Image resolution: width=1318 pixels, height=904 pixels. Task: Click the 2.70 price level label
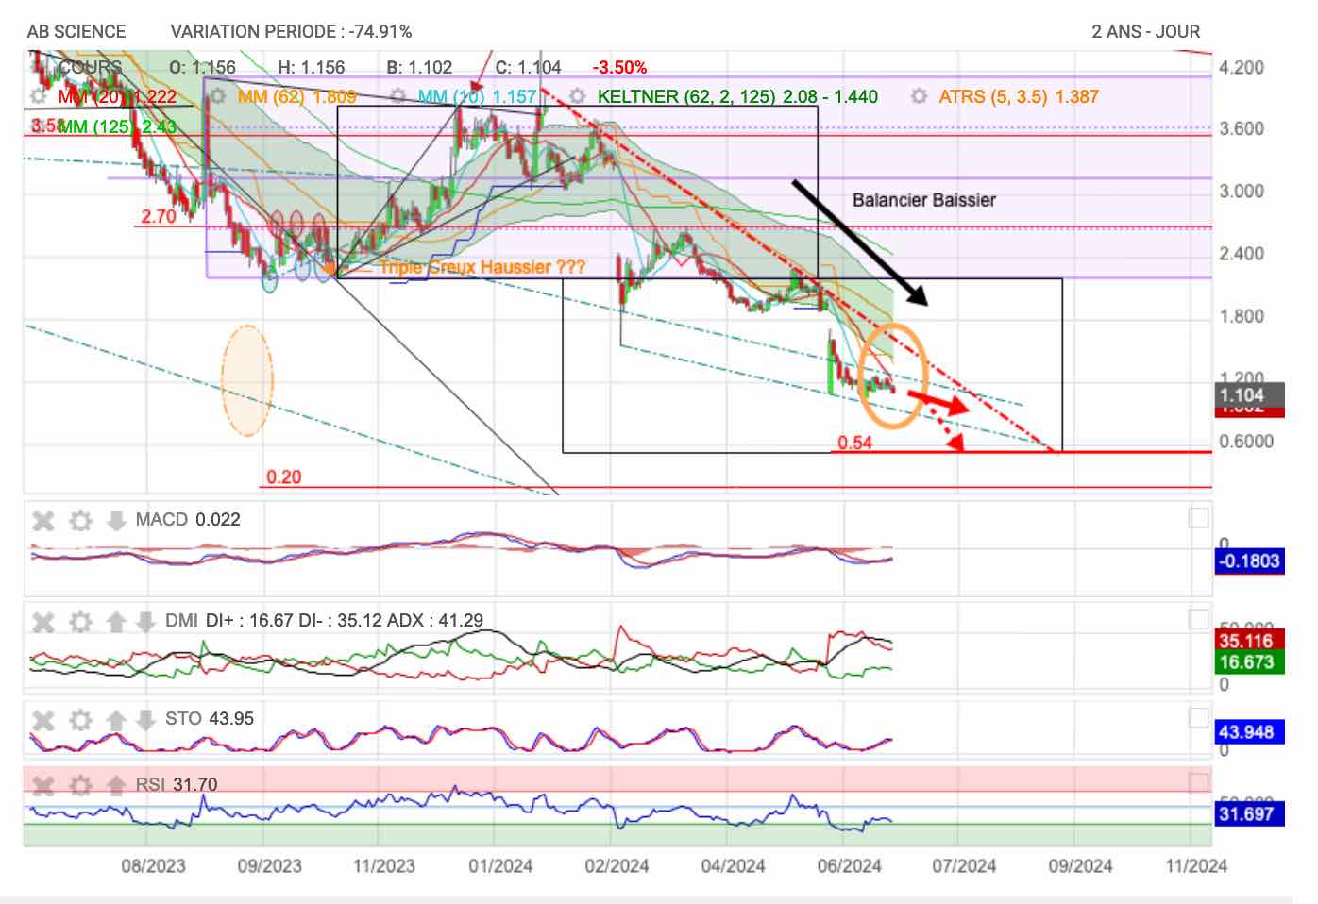pos(159,216)
